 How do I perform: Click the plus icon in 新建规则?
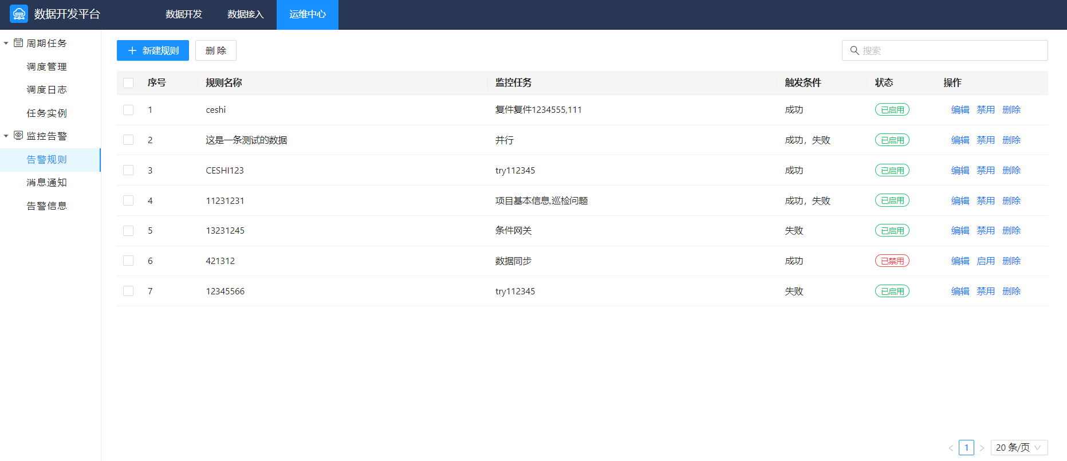pos(132,50)
